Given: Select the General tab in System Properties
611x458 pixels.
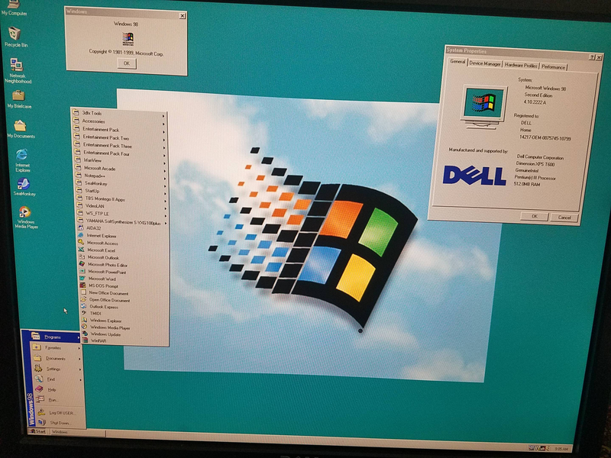Looking at the screenshot, I should point(457,62).
